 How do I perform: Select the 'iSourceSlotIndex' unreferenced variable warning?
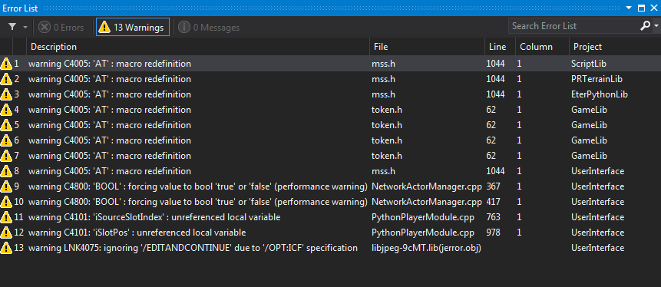[x=154, y=217]
